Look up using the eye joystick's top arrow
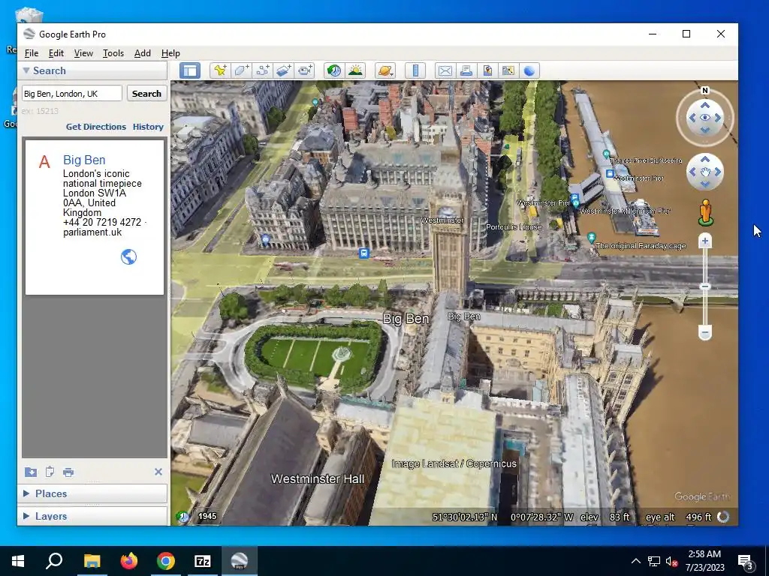The image size is (769, 576). pos(704,105)
